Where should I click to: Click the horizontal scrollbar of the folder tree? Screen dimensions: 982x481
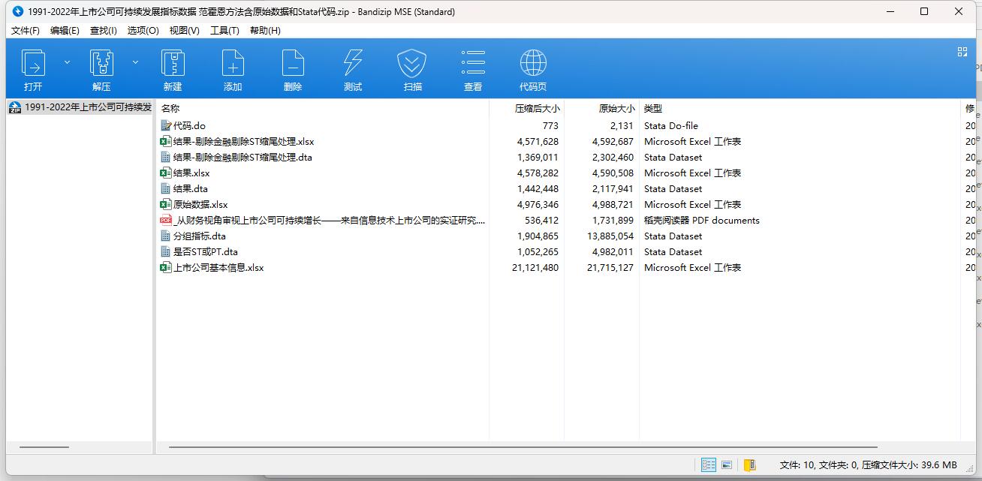pos(44,447)
